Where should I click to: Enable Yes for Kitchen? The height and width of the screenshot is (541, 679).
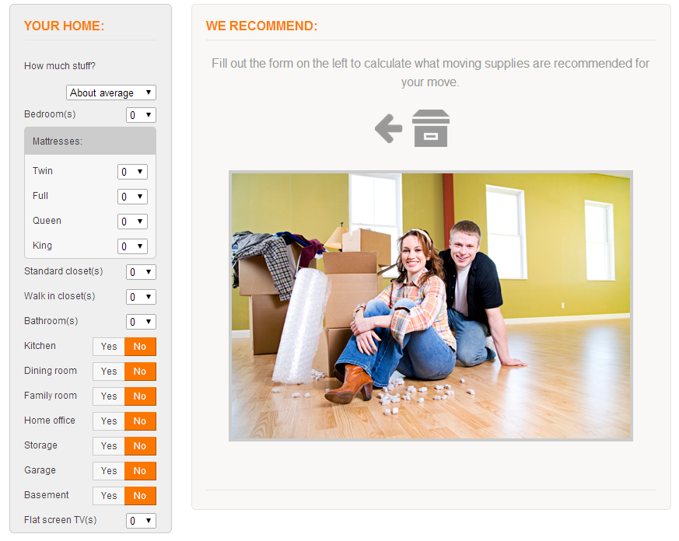108,346
